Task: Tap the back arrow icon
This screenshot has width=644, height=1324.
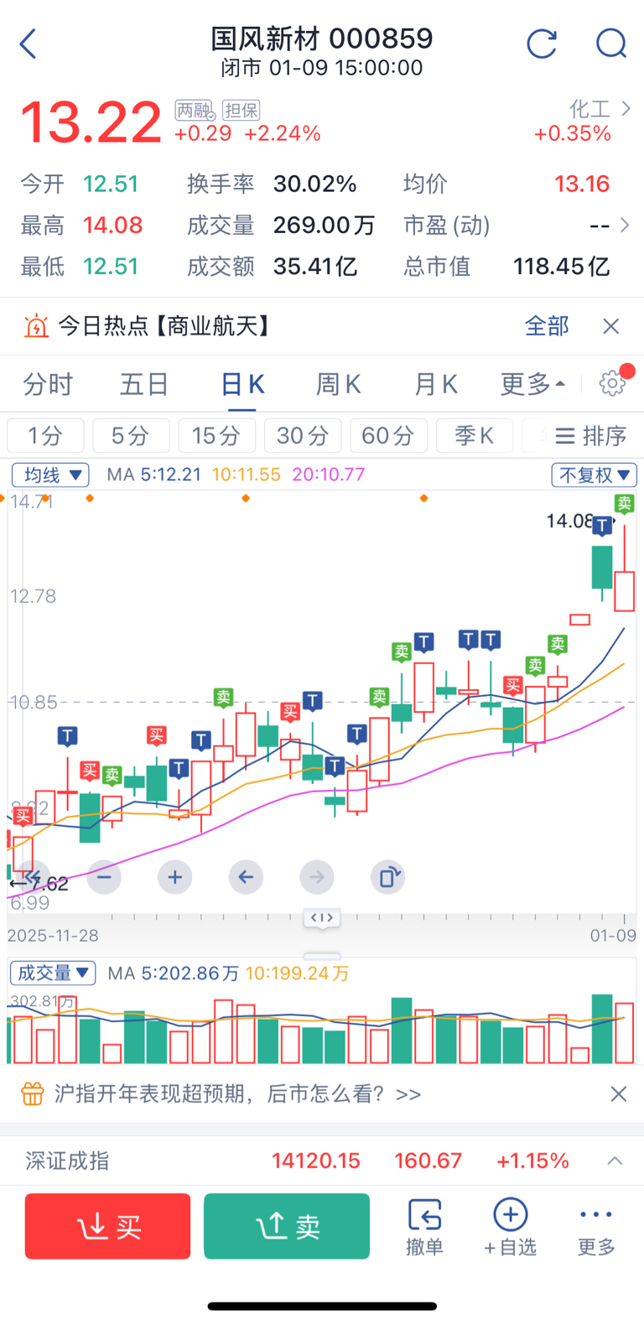Action: coord(29,44)
